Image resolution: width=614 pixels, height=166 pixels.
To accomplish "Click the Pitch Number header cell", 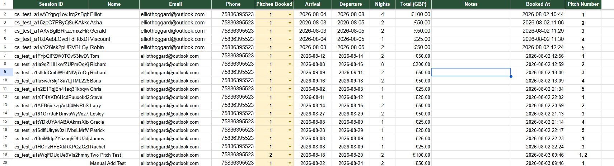I will [583, 4].
